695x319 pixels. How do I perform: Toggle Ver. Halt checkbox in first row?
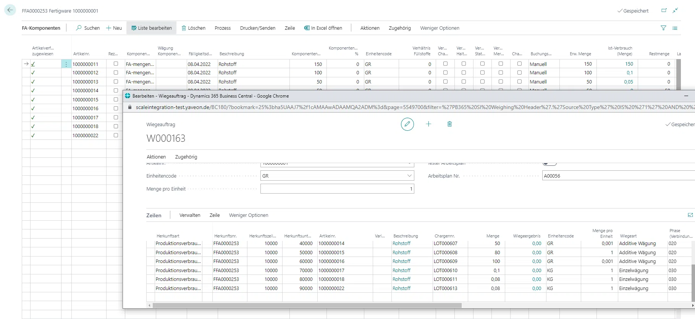tap(464, 64)
